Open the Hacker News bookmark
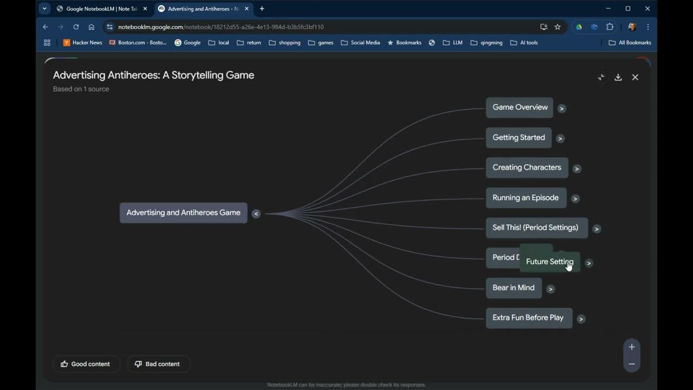Screen dimensions: 693x390 pos(83,42)
